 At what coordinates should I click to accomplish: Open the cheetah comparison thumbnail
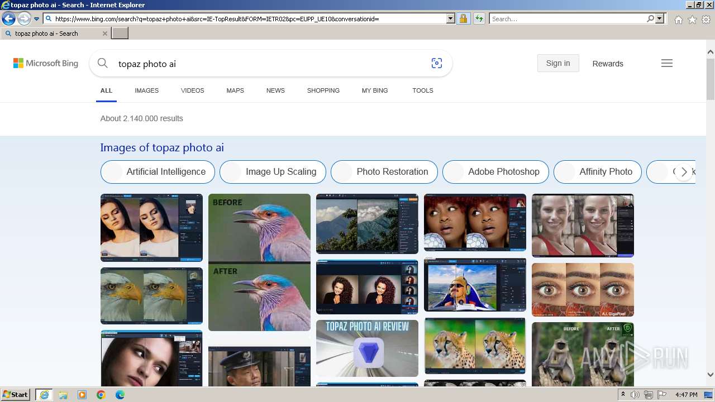point(475,346)
